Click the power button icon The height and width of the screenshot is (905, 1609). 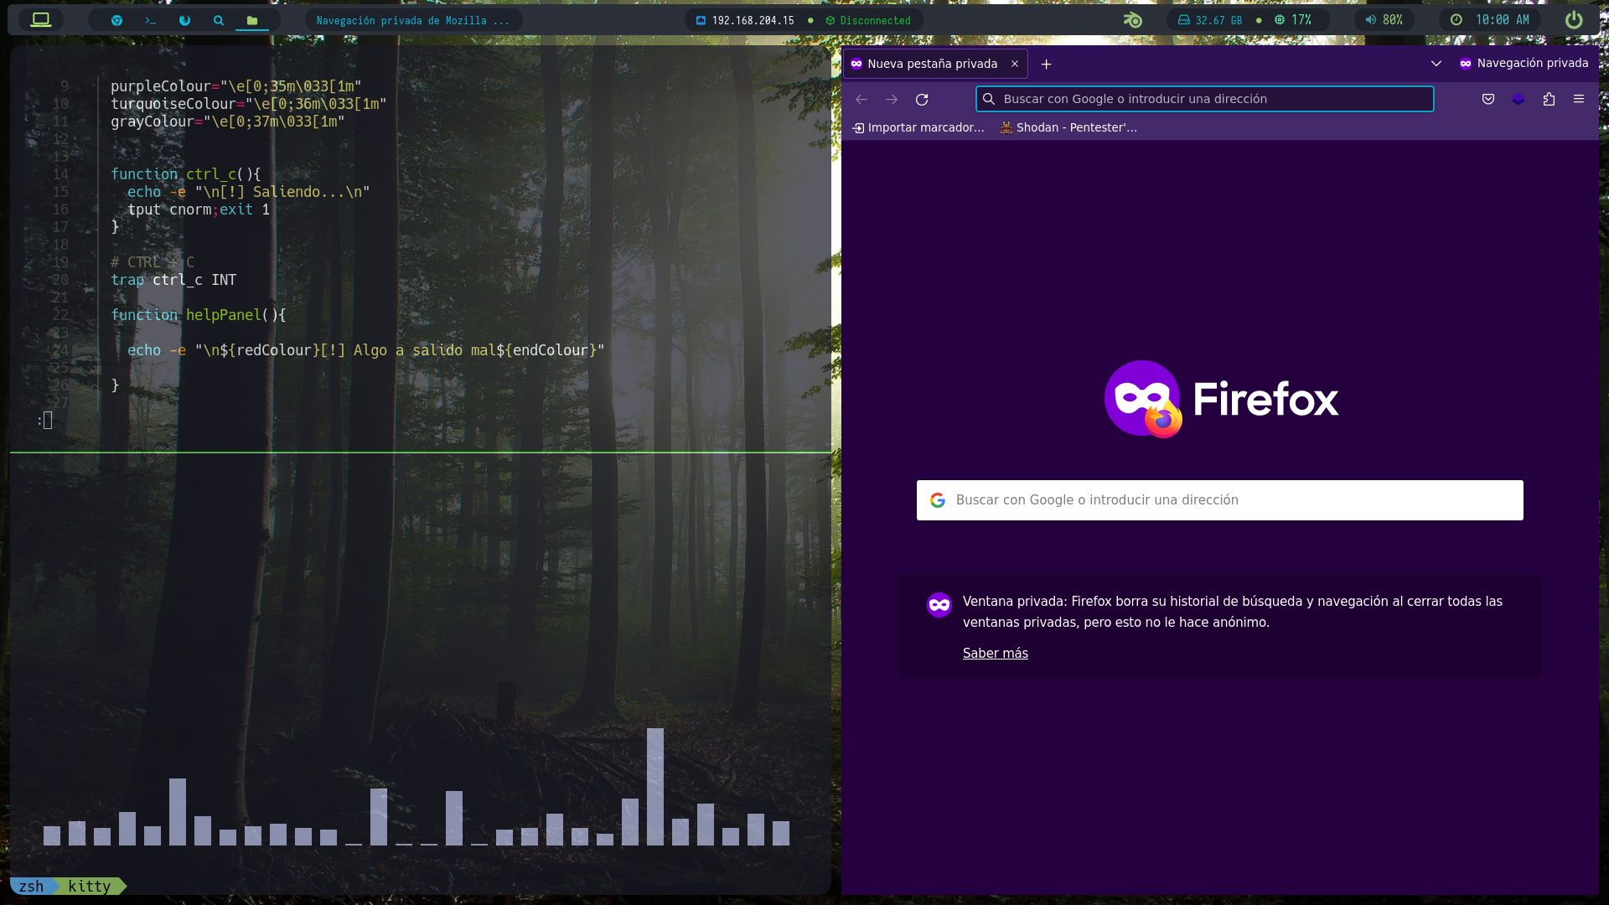(x=1574, y=20)
